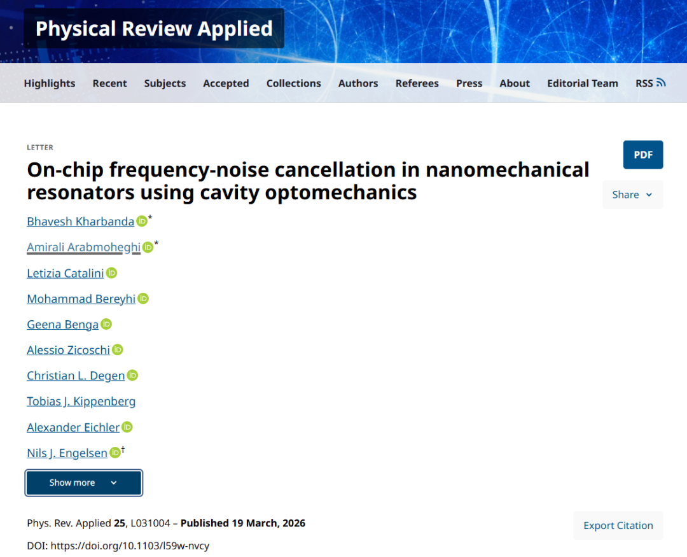
Task: Click ORCID icon next to Mohammad Bereyhi
Action: 143,299
